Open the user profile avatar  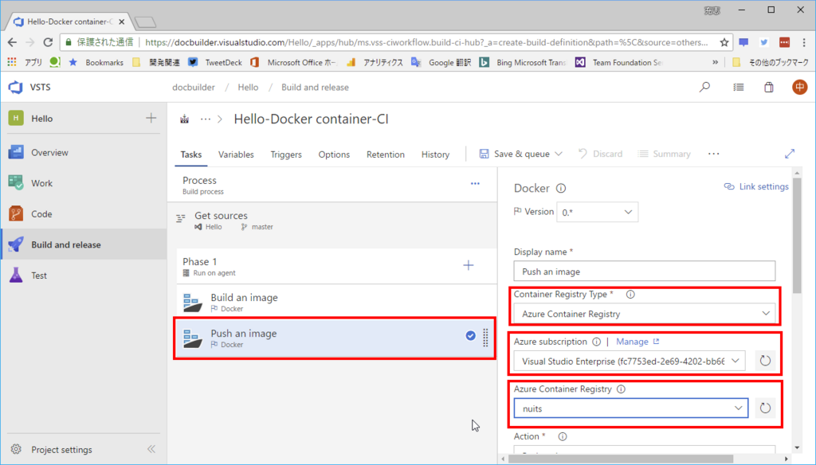(x=799, y=87)
